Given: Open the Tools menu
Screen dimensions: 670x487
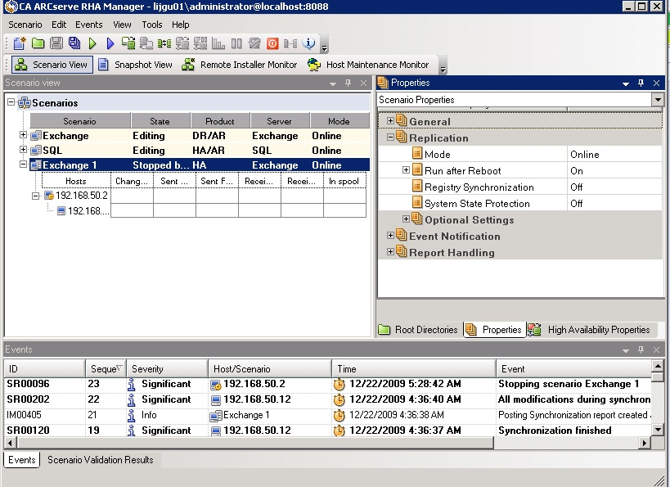Looking at the screenshot, I should point(152,25).
